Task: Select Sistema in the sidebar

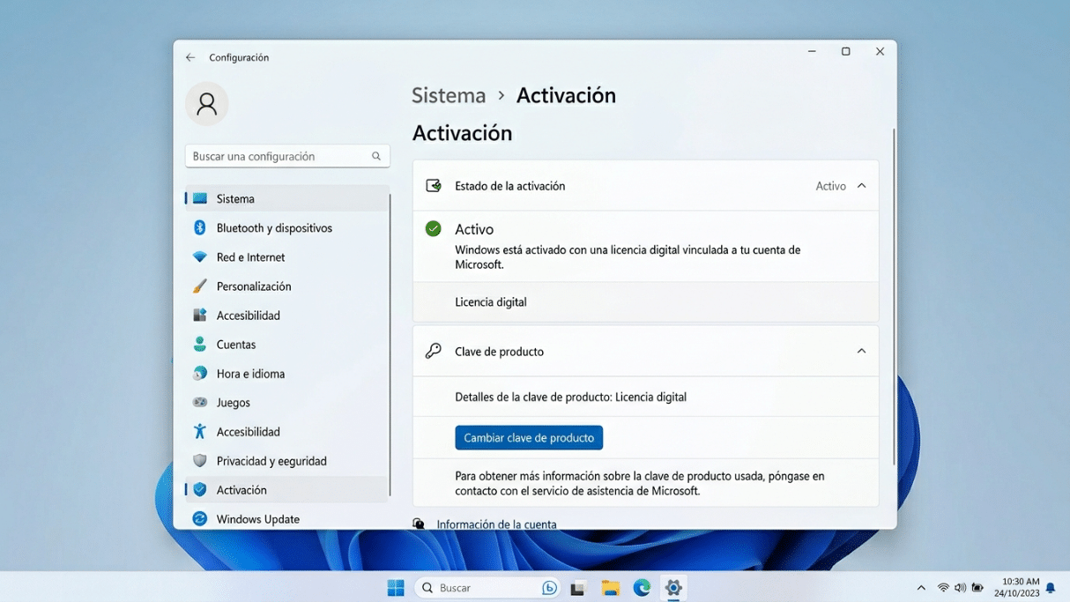Action: (286, 198)
